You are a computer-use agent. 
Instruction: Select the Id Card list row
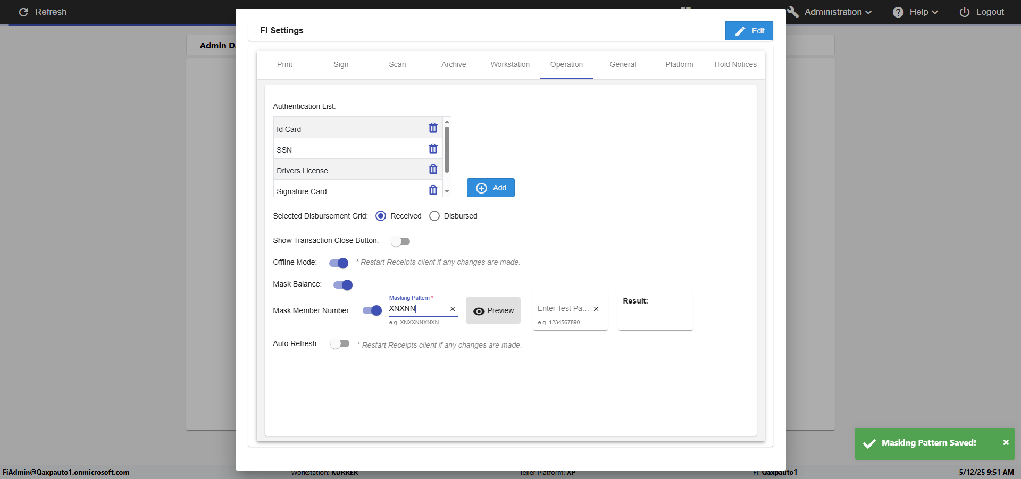(349, 128)
